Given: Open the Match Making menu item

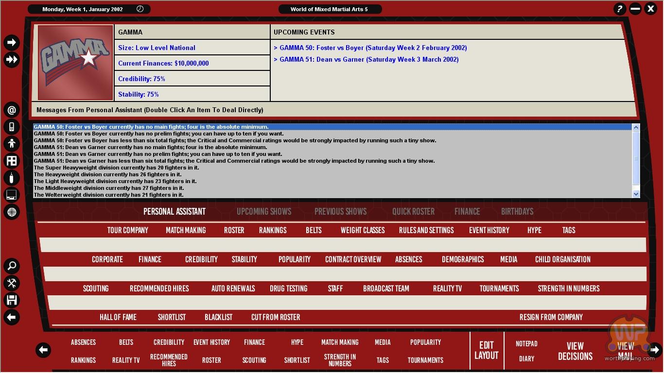Looking at the screenshot, I should point(186,230).
